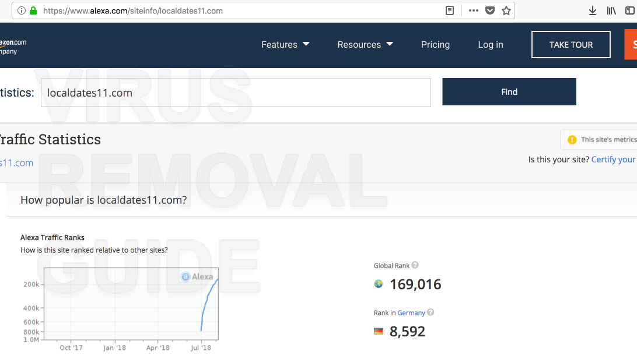The width and height of the screenshot is (637, 362).
Task: Open the Firefox downloads arrow icon
Action: [593, 11]
